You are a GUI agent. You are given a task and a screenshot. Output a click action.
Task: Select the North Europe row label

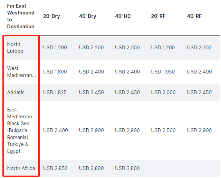15,48
